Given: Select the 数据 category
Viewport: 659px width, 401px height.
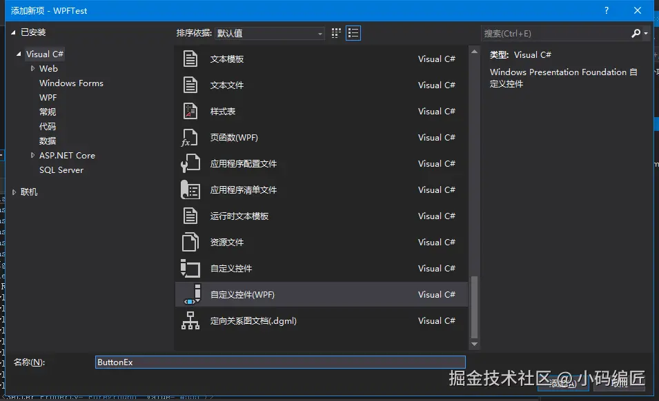Looking at the screenshot, I should [x=48, y=141].
